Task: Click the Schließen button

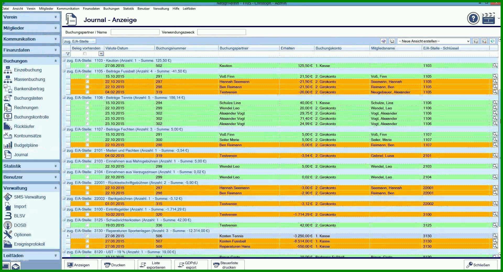Action: coord(481,265)
